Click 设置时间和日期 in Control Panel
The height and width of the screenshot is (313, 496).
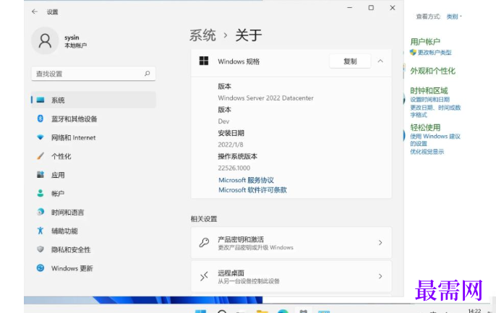point(429,100)
